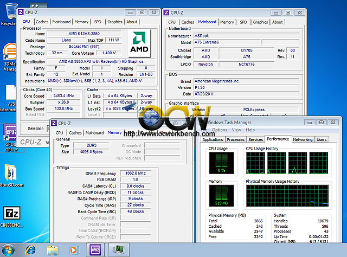This screenshot has width=347, height=257.
Task: Open Applications tab in Task Manager
Action: 213,139
